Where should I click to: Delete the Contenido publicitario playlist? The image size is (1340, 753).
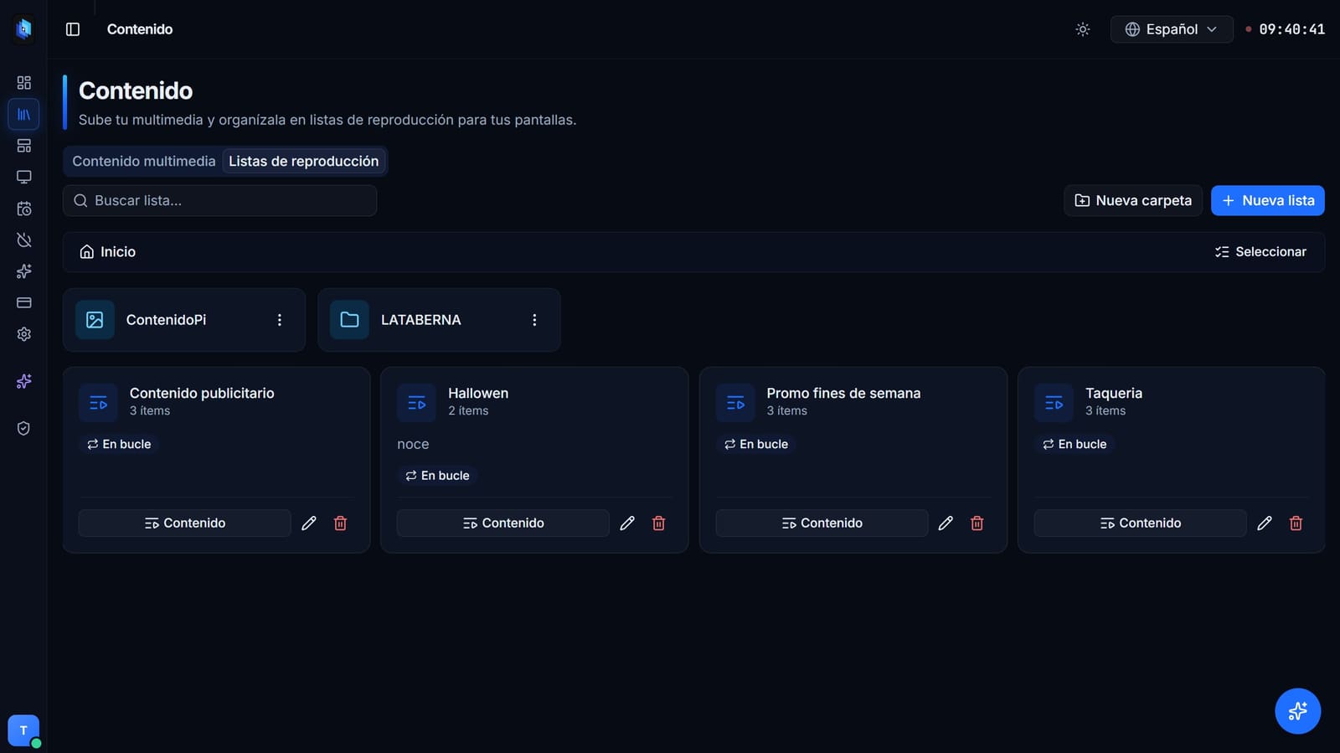click(x=340, y=523)
